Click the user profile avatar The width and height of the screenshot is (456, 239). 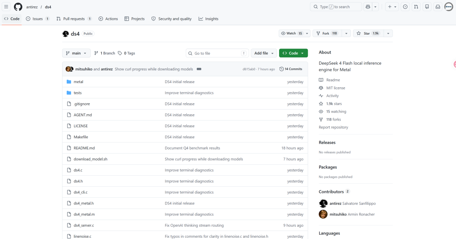[449, 7]
